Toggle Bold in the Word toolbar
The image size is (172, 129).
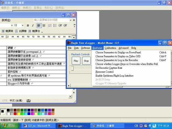click(28, 26)
